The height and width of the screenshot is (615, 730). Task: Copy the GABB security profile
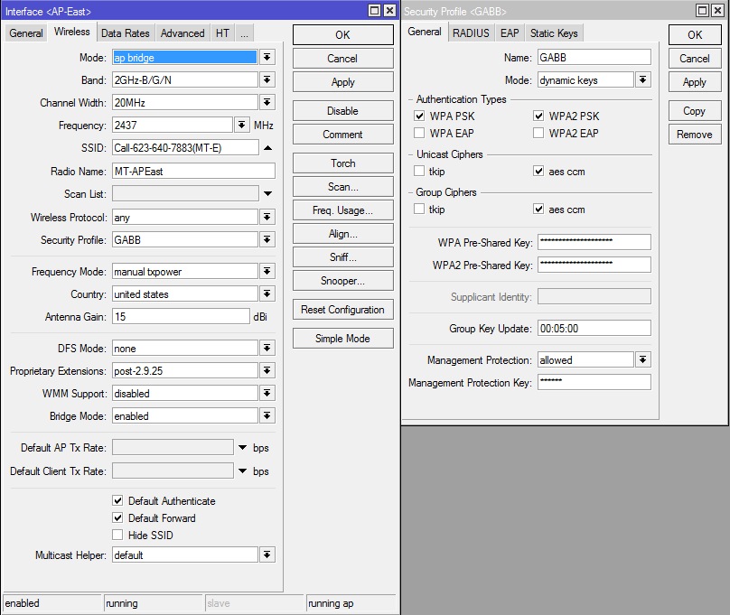[694, 111]
